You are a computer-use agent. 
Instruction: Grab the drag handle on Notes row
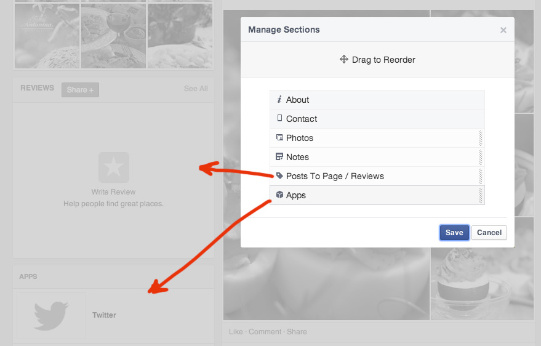tap(481, 157)
